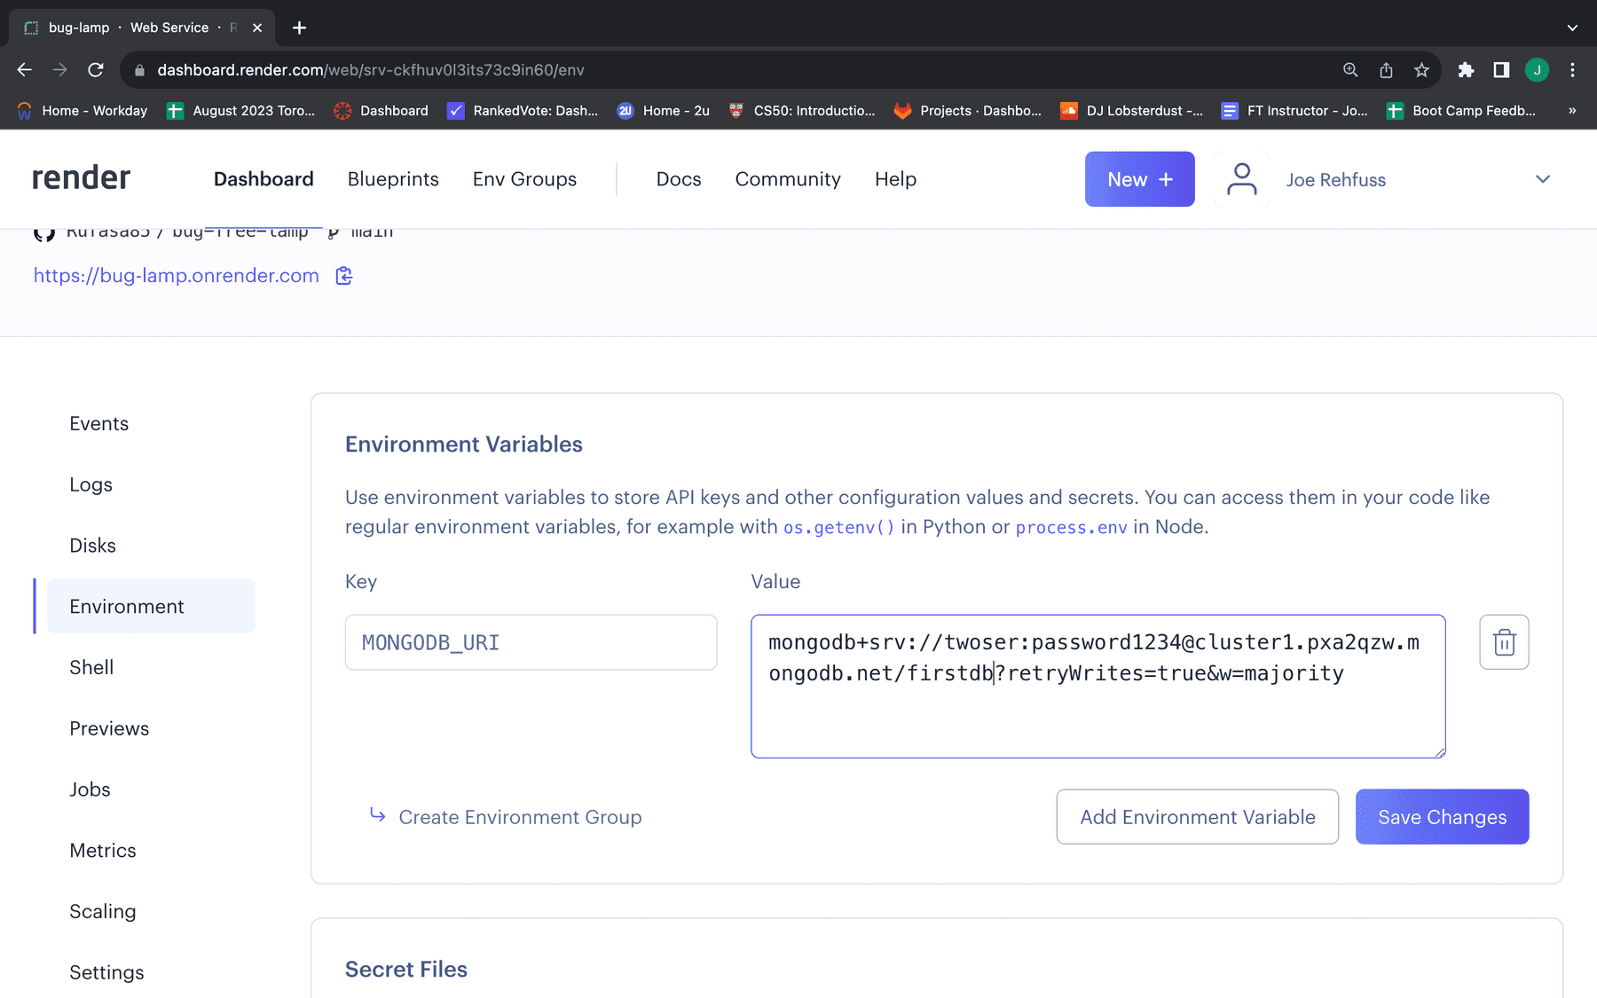Click the MONGODB_URI key input field
Screen dimensions: 1597x998
[531, 642]
